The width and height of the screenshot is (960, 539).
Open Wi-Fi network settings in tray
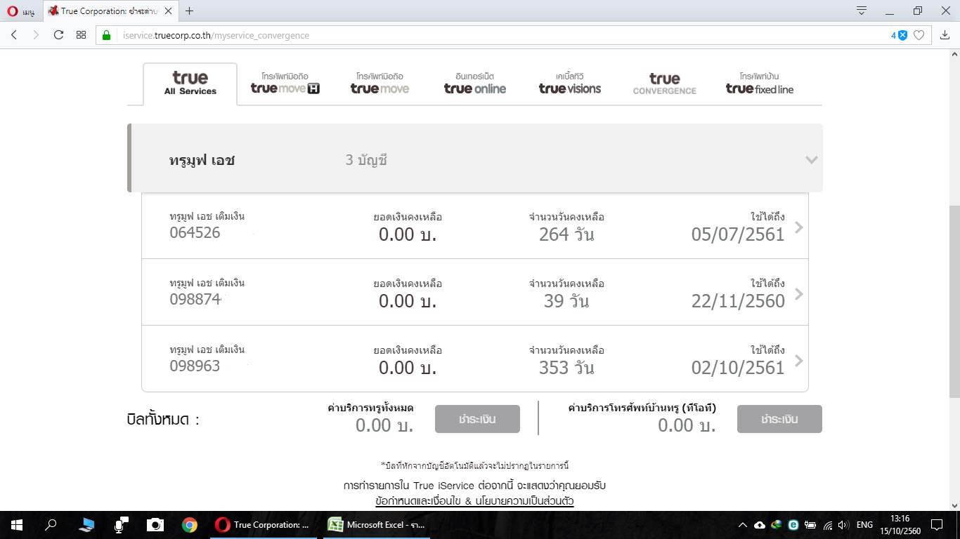click(828, 525)
